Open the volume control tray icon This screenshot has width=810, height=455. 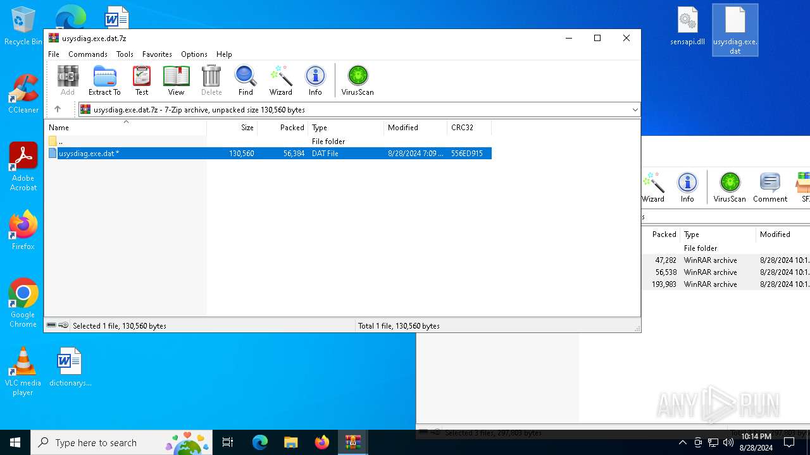tap(728, 442)
